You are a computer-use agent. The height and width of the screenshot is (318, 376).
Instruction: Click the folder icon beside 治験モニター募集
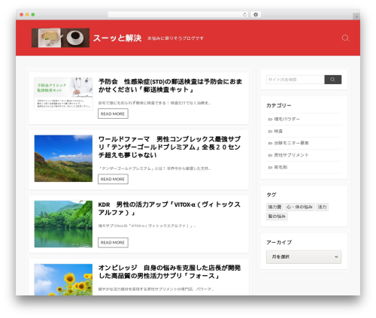pyautogui.click(x=270, y=144)
